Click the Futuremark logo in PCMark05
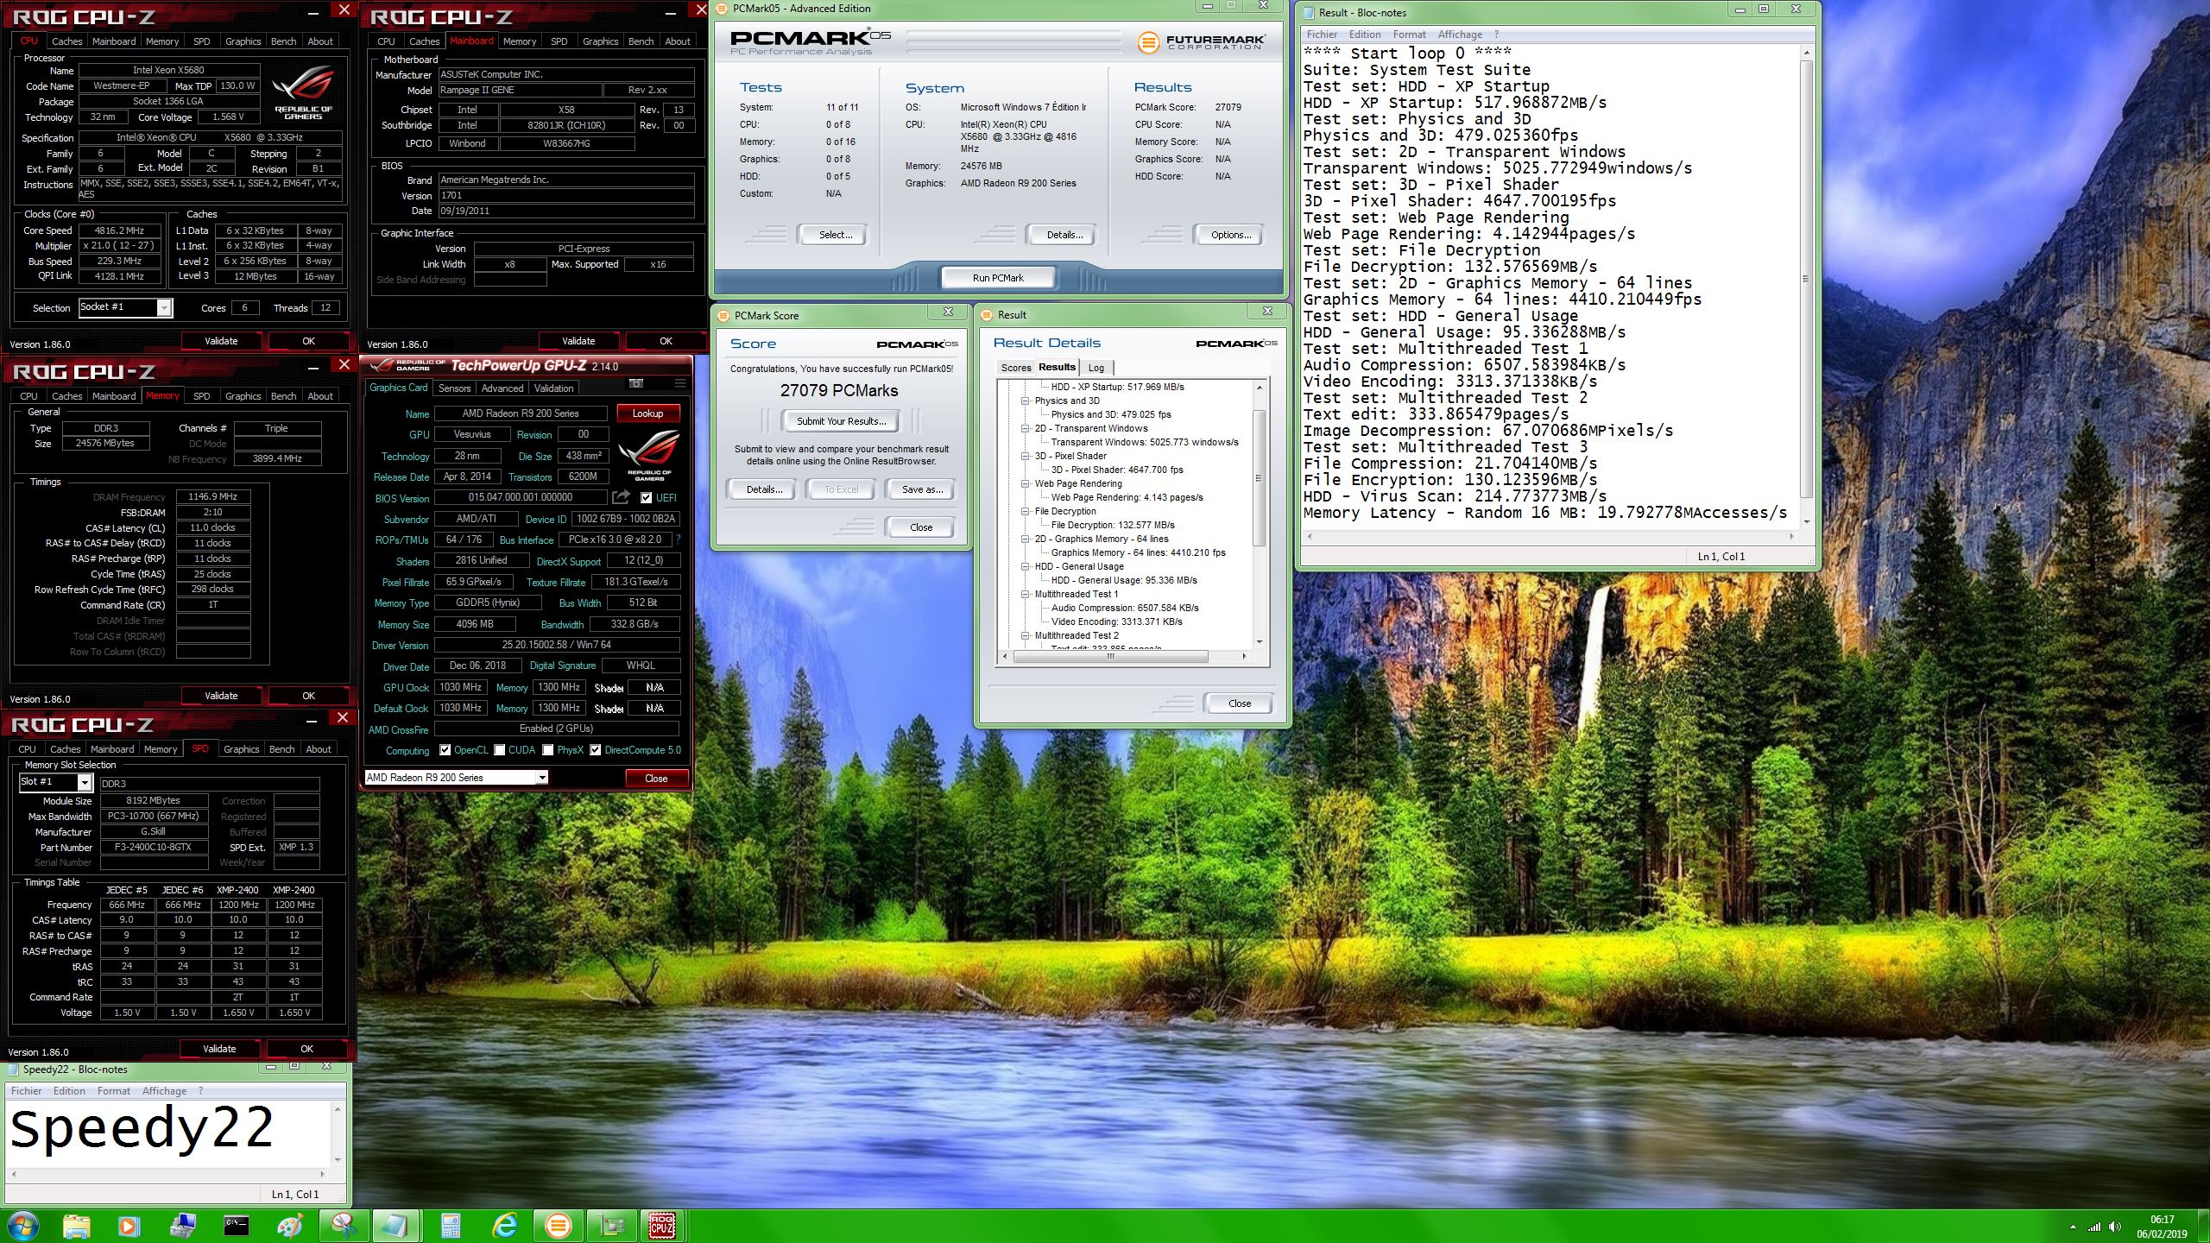Image resolution: width=2210 pixels, height=1243 pixels. click(x=1200, y=41)
